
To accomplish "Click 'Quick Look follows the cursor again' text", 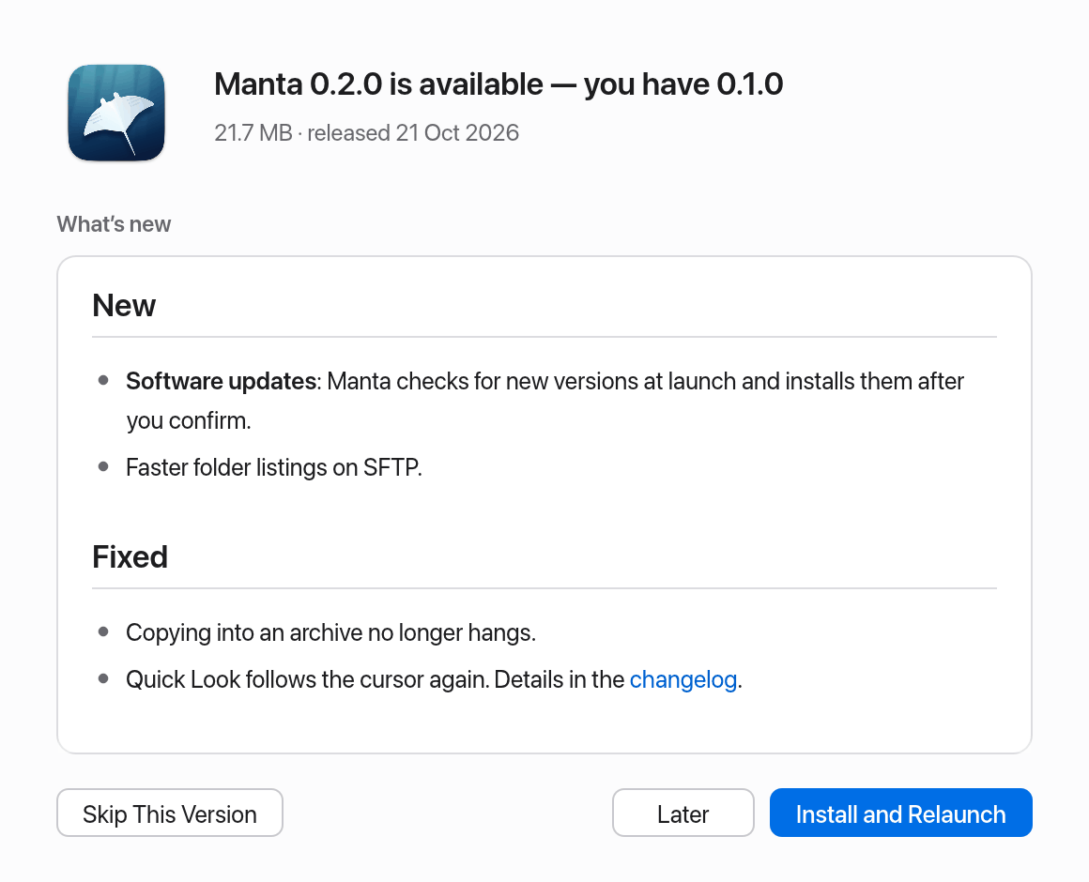I will pyautogui.click(x=306, y=679).
